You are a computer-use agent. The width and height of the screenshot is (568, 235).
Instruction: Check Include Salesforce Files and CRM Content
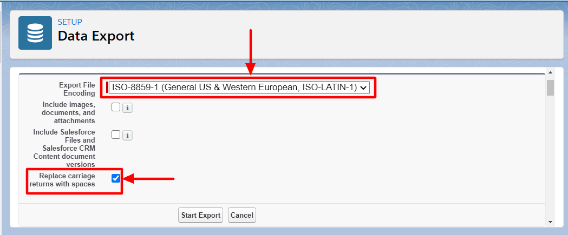point(116,135)
